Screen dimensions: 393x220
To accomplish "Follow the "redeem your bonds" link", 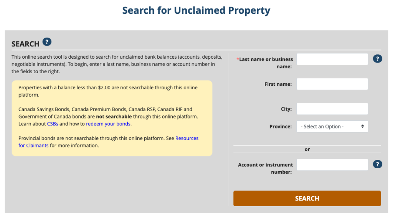I will tap(108, 124).
